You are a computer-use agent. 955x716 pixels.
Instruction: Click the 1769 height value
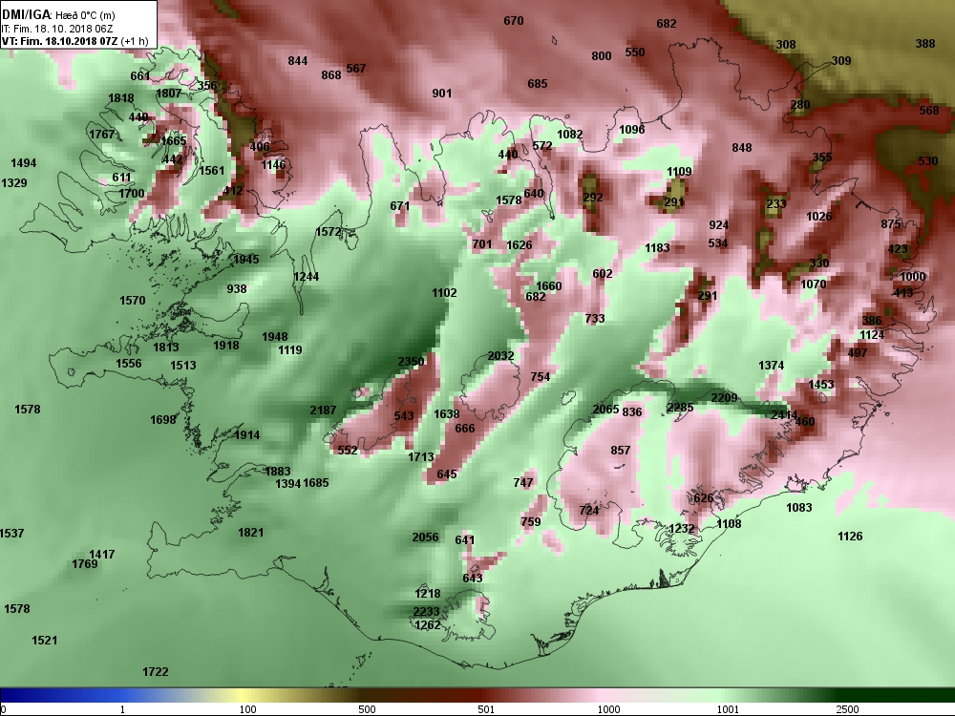pos(85,564)
